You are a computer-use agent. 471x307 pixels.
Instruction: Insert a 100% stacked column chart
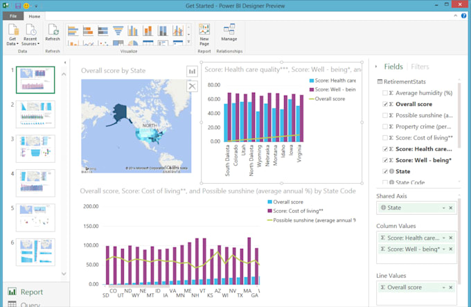click(x=163, y=30)
